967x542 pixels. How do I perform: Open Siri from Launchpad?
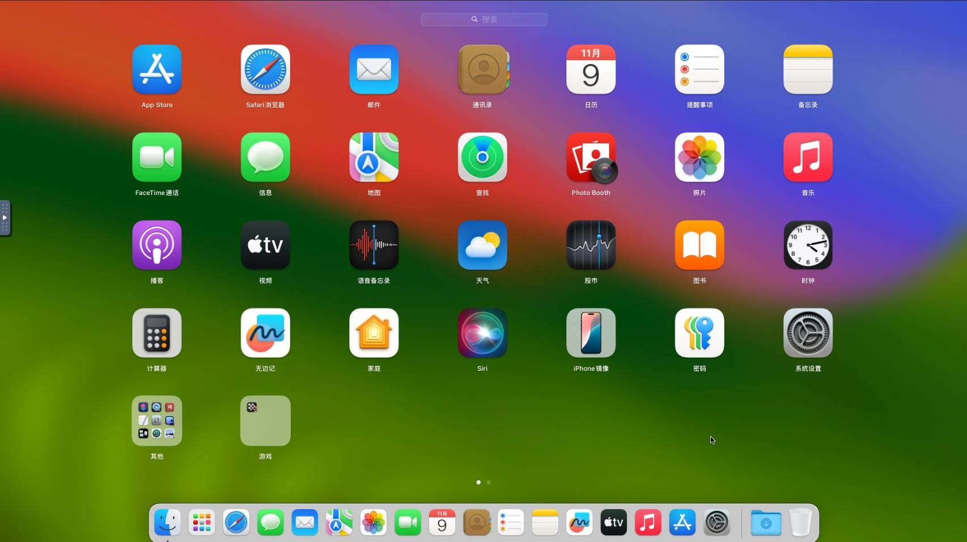pyautogui.click(x=482, y=333)
